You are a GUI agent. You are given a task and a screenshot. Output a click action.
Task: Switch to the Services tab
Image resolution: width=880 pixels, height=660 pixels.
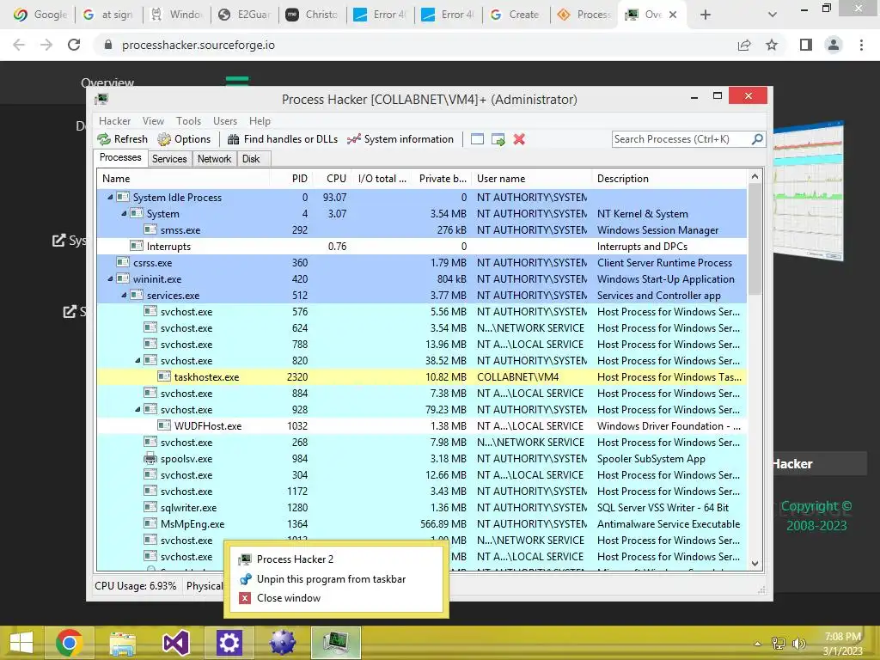point(169,159)
